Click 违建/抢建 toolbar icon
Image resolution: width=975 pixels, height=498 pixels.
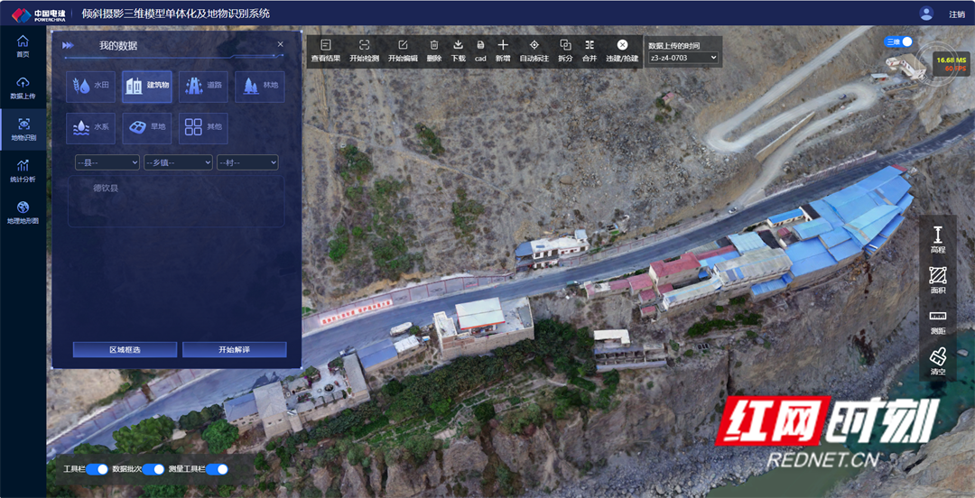pos(622,51)
